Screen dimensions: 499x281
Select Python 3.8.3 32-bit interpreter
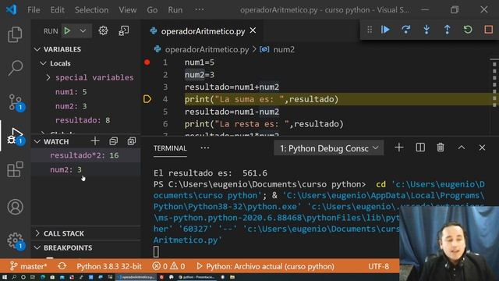click(x=109, y=266)
